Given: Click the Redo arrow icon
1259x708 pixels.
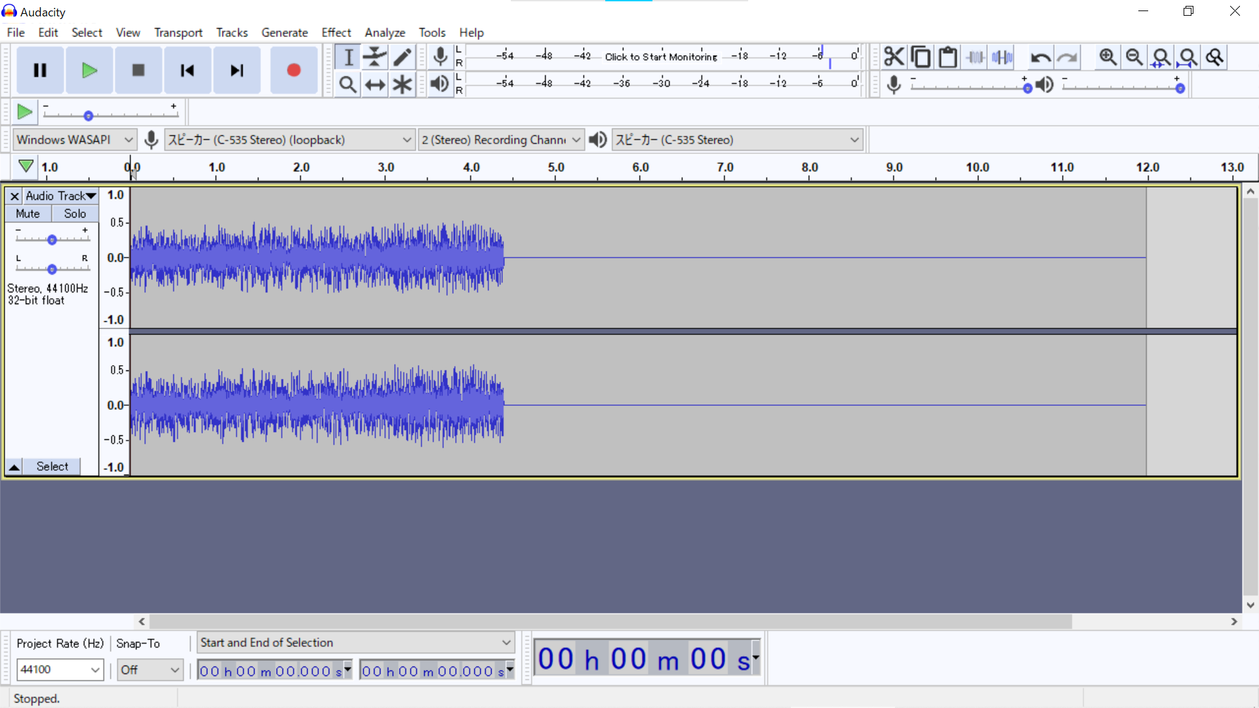Looking at the screenshot, I should pyautogui.click(x=1067, y=57).
